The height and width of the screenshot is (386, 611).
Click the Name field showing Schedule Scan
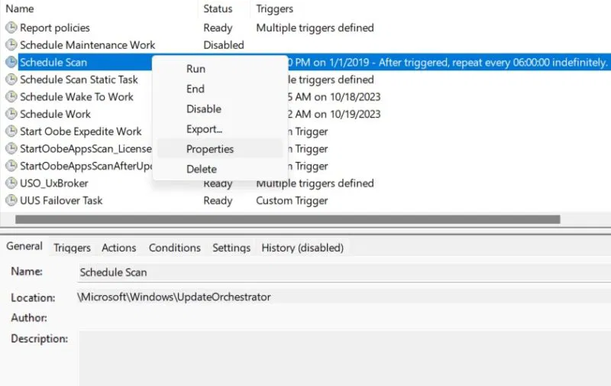click(344, 272)
